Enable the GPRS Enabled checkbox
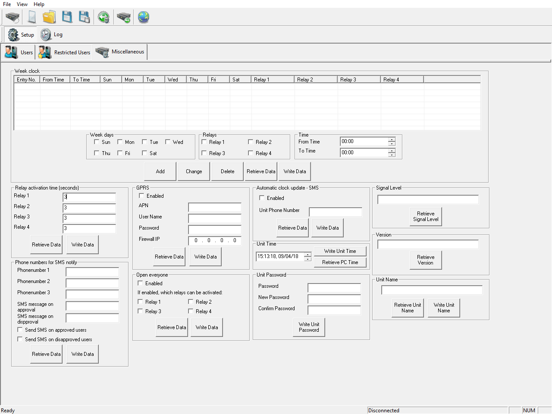 141,196
